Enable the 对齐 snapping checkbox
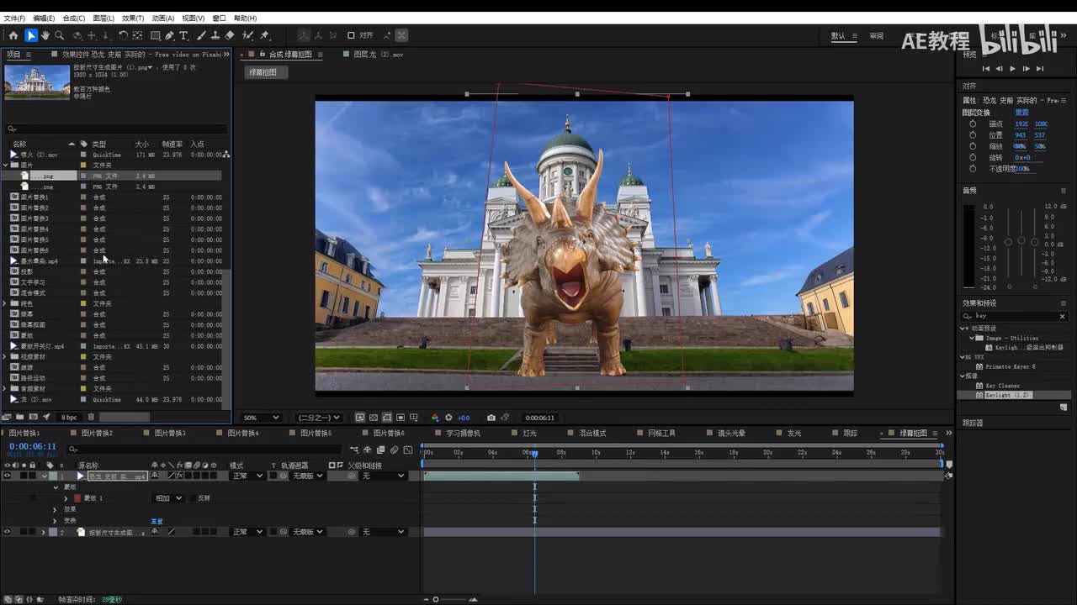1077x605 pixels. [x=352, y=35]
